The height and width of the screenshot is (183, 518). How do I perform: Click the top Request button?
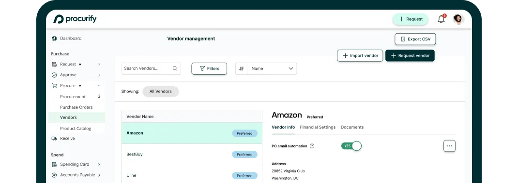[411, 19]
